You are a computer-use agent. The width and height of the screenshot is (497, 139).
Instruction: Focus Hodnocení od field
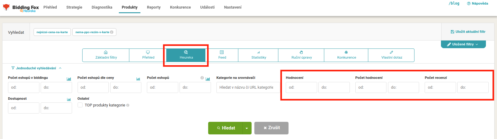coord(301,87)
